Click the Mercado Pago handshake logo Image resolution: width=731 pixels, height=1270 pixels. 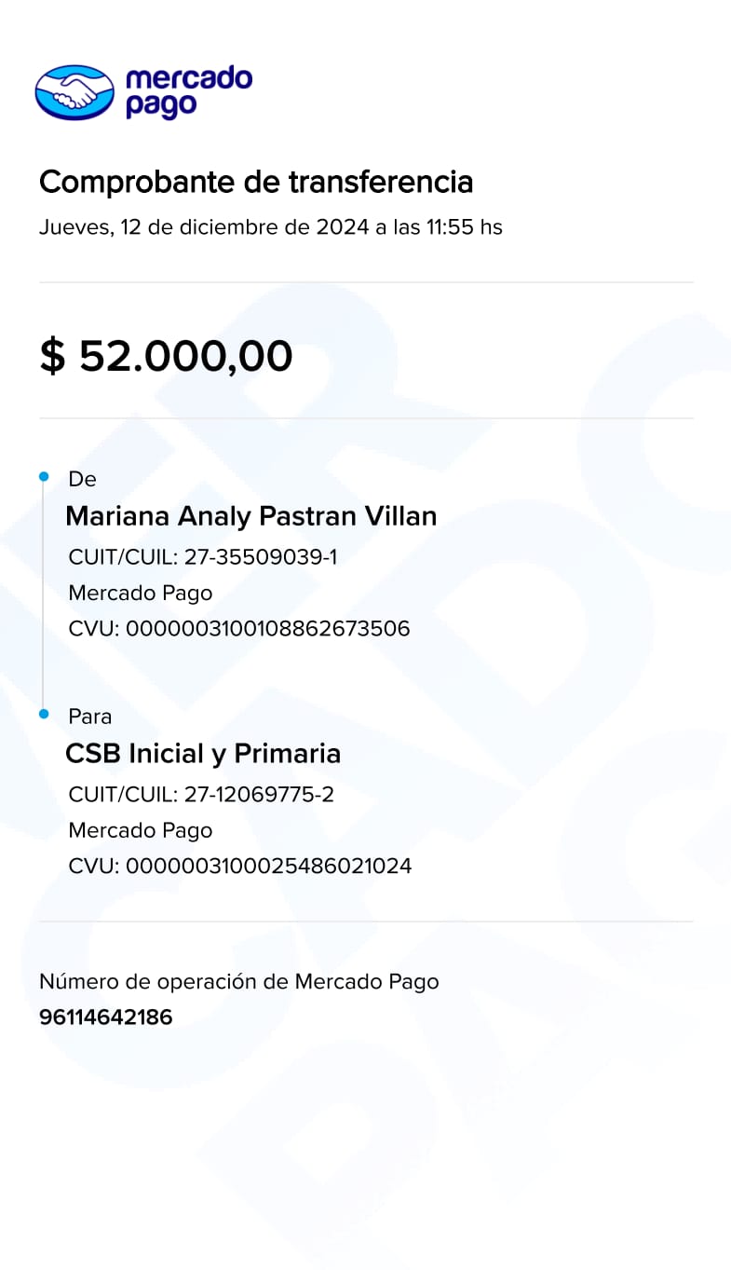74,92
